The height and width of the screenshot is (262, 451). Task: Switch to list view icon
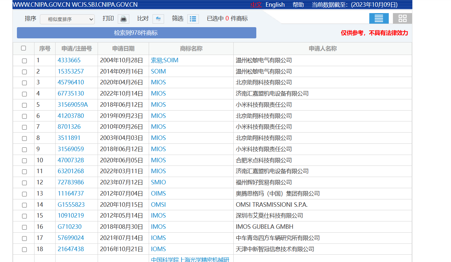tap(379, 19)
